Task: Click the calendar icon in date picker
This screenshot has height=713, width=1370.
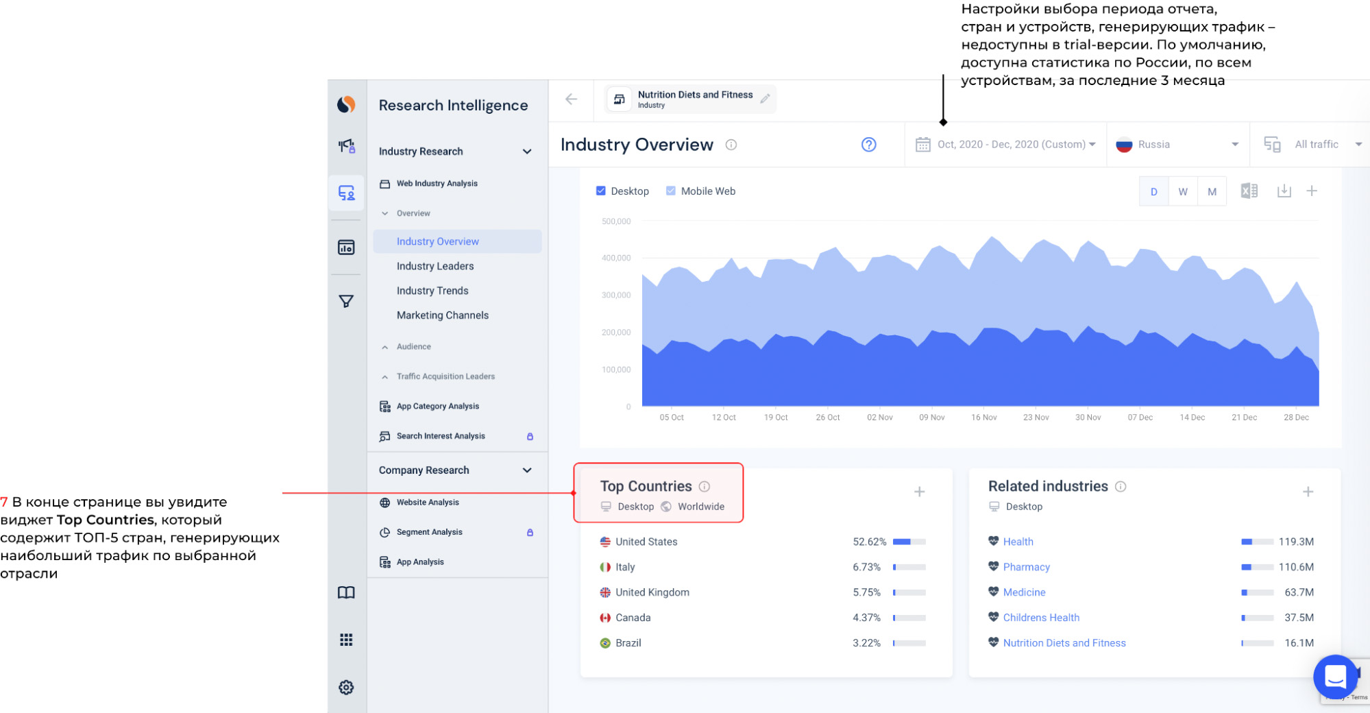Action: click(x=923, y=145)
